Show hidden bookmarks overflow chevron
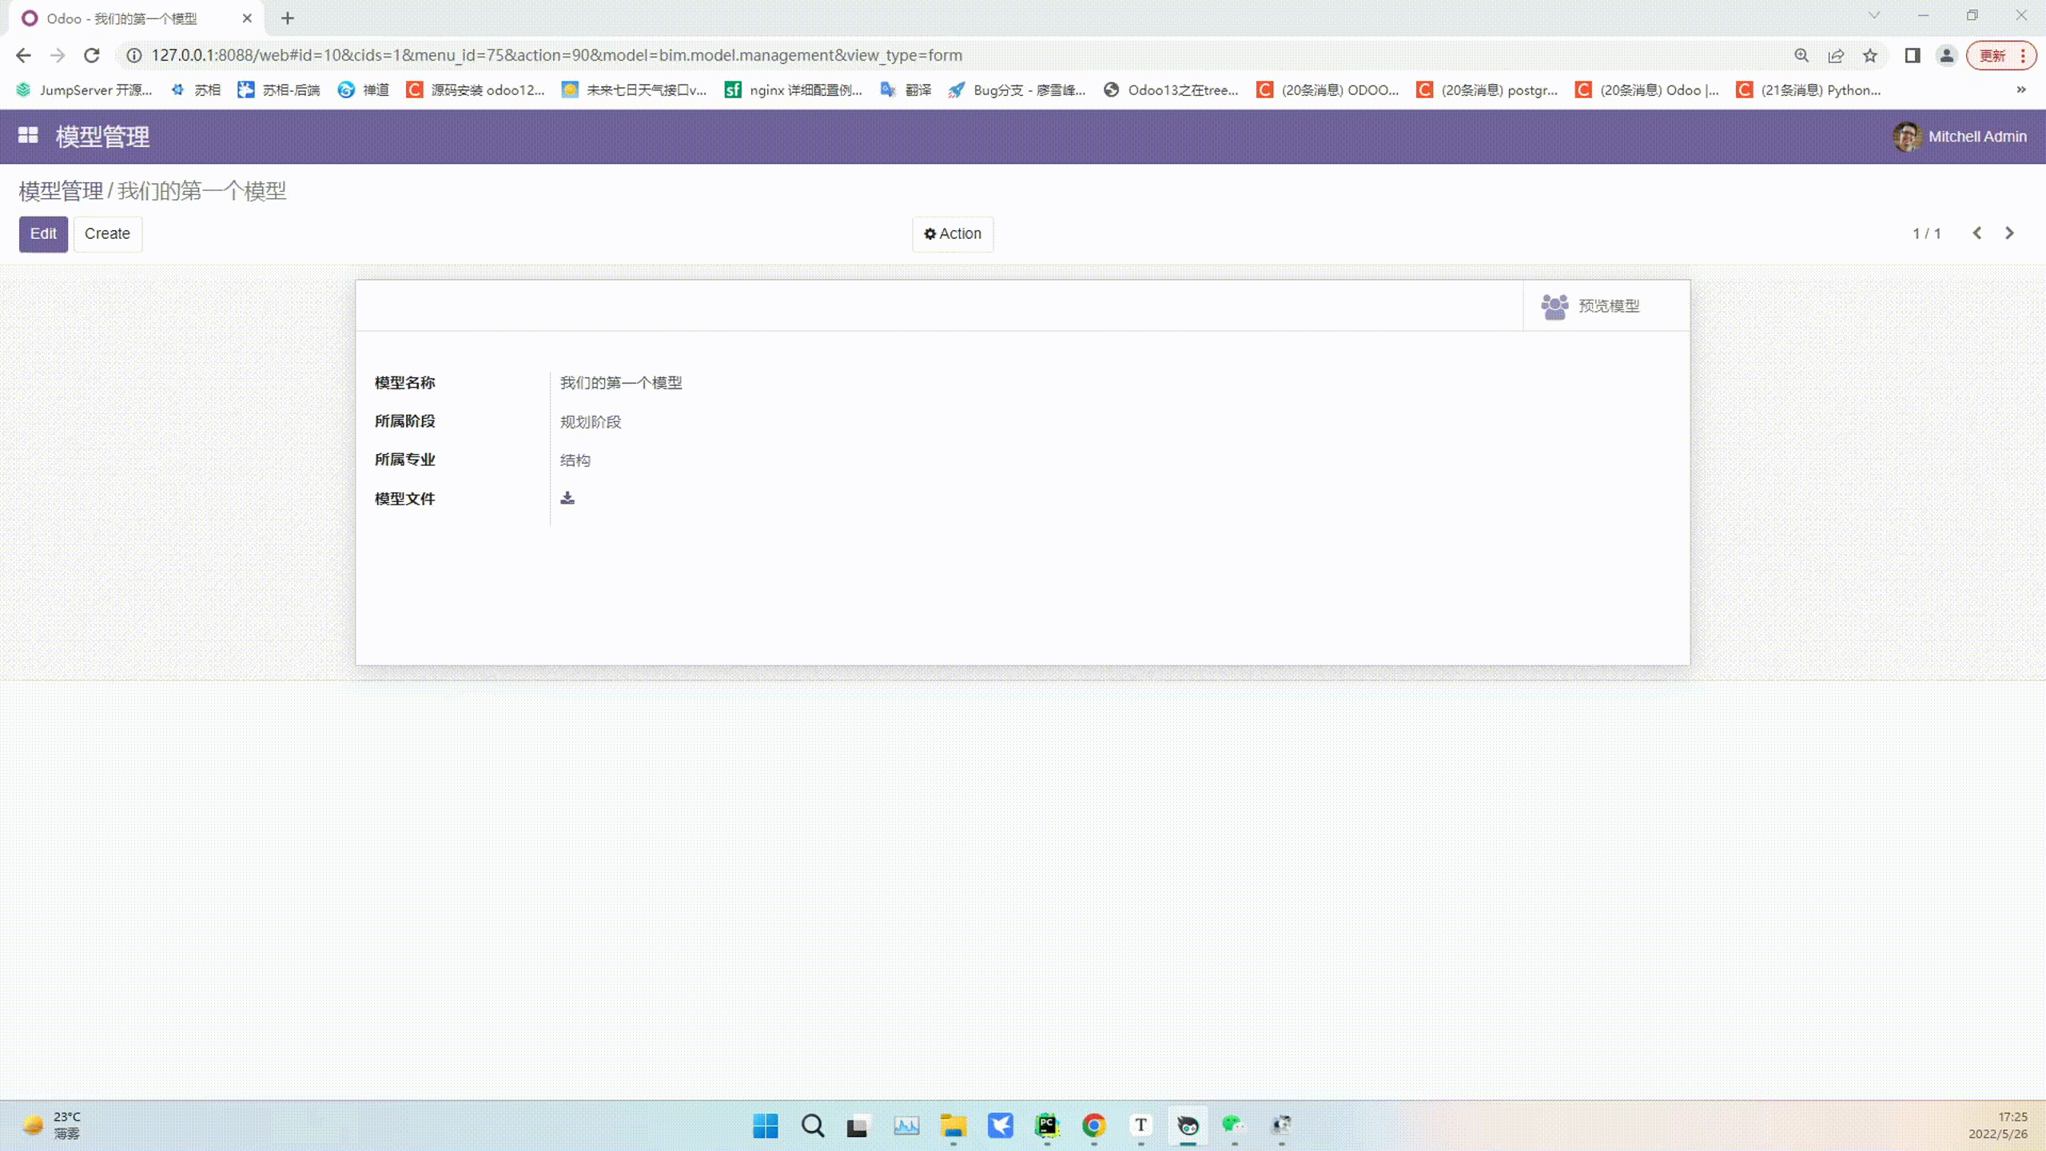 2021,90
